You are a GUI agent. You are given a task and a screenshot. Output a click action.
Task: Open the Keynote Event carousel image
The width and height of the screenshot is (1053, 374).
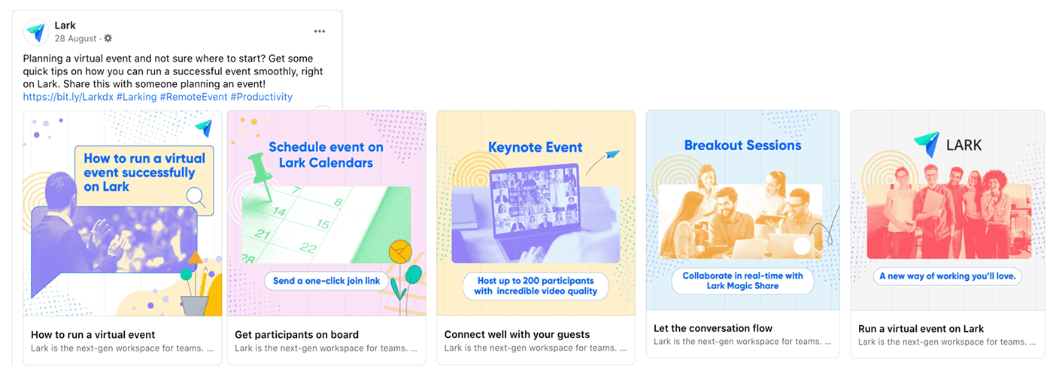(536, 213)
